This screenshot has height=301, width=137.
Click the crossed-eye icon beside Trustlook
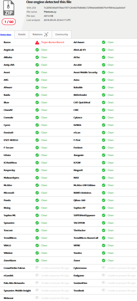(x=103, y=290)
